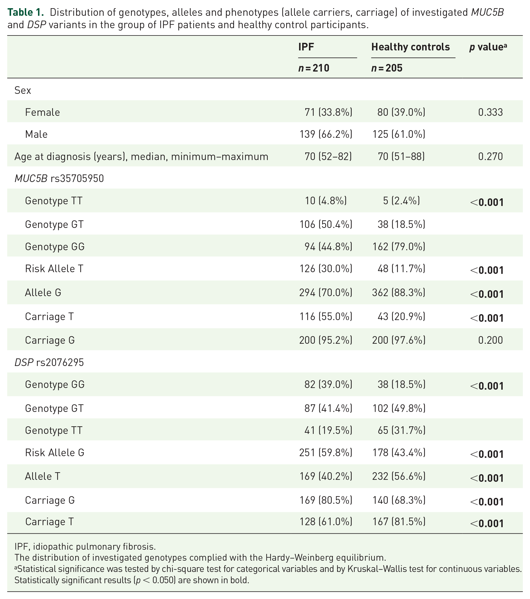Click the 0.200 p value for Carriage G

click(x=491, y=340)
